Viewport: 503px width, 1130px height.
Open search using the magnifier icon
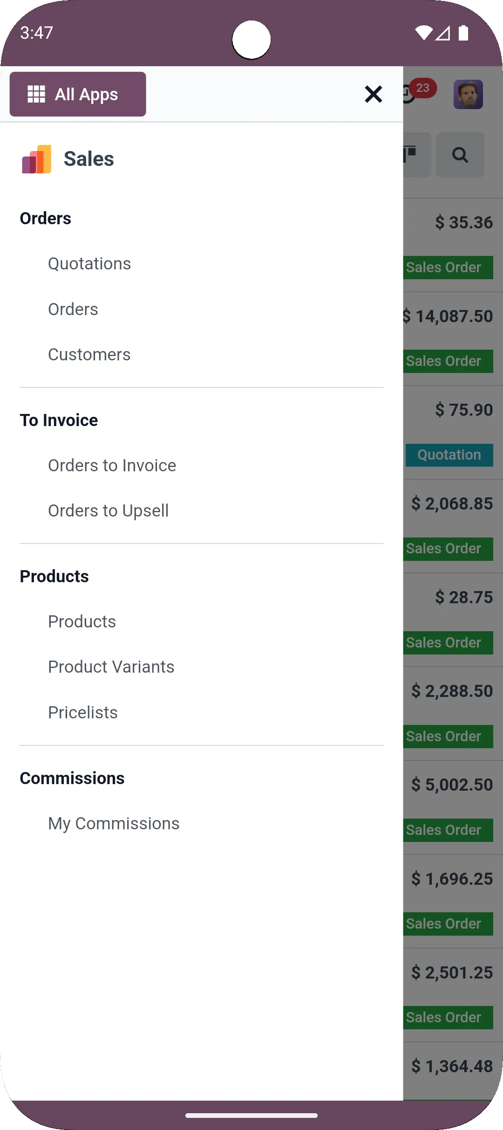coord(460,154)
